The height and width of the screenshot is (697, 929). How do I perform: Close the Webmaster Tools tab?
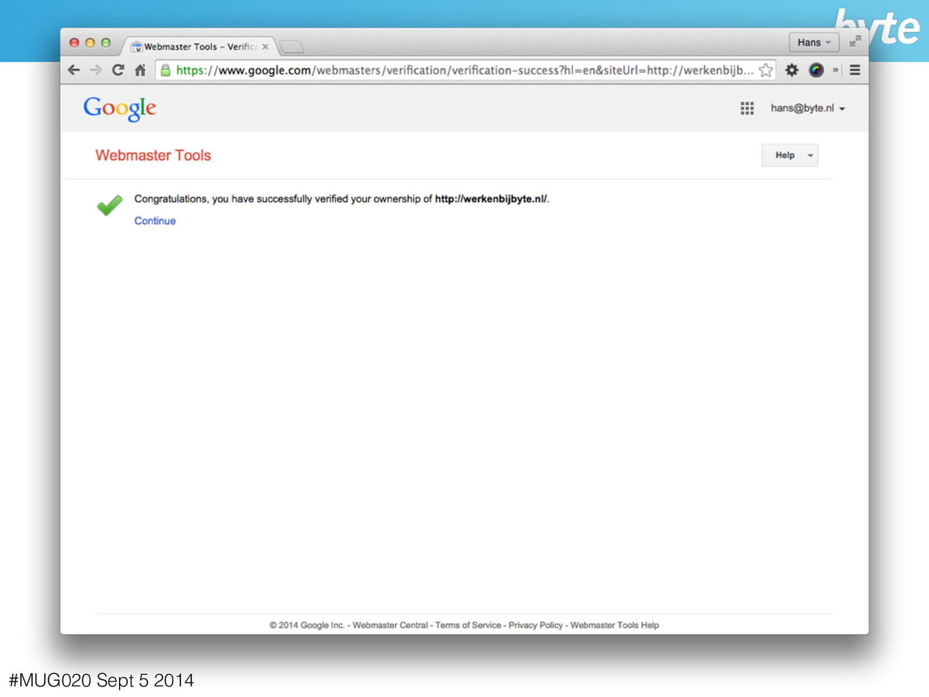click(265, 46)
